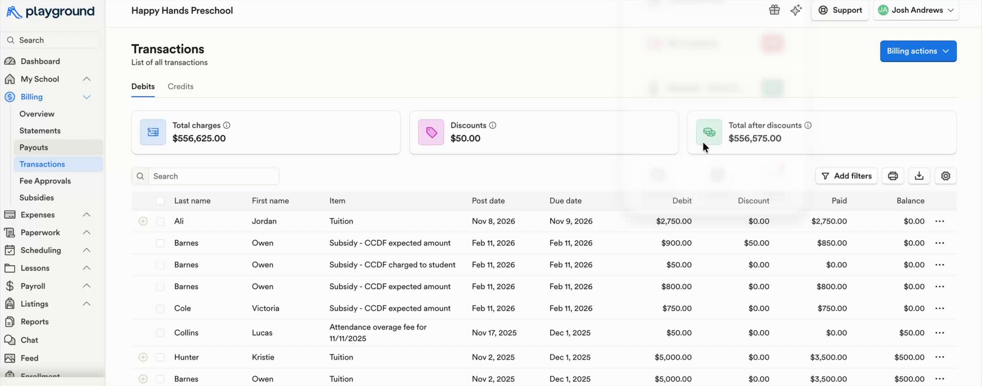The image size is (982, 386).
Task: Open table settings gear icon
Action: click(945, 176)
